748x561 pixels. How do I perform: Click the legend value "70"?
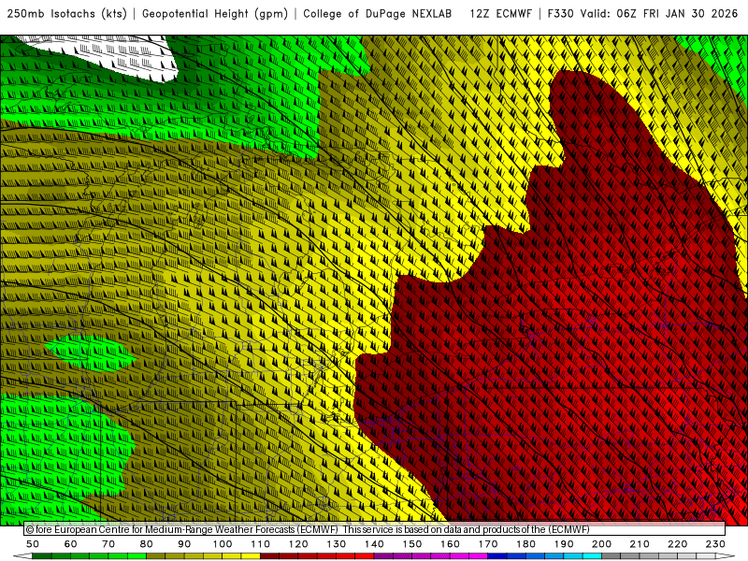pyautogui.click(x=108, y=544)
